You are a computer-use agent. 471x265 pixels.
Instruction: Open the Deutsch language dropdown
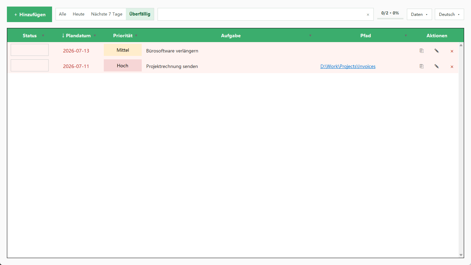449,14
